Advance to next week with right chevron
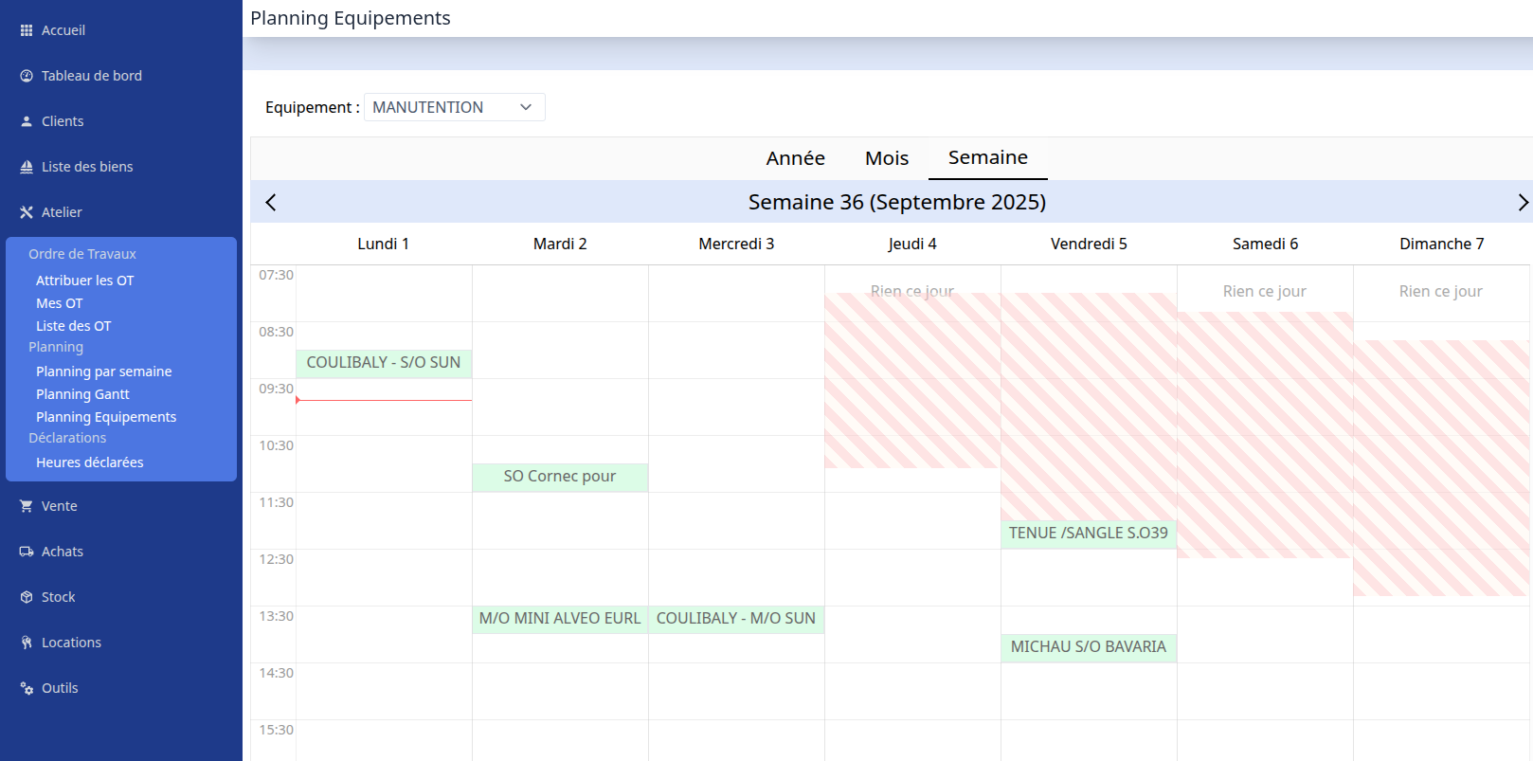Screen dimensions: 1533x761 [x=1522, y=202]
